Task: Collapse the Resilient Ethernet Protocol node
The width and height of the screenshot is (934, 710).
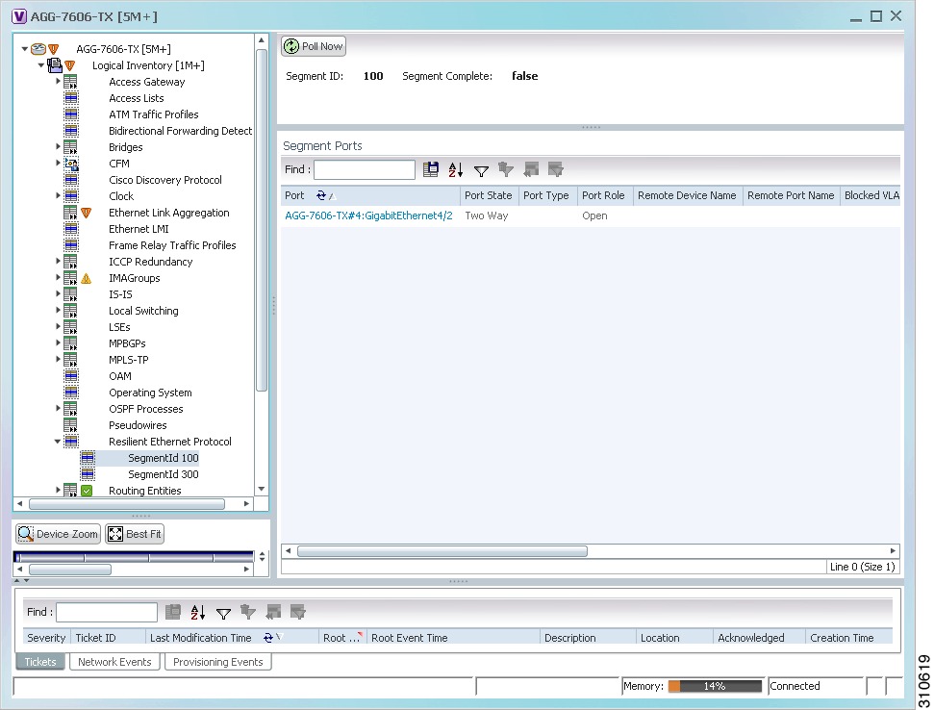Action: pos(58,442)
